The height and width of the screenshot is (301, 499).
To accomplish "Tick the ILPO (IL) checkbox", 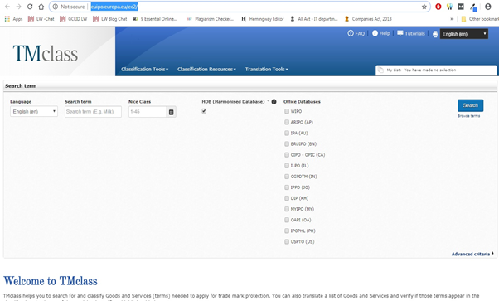I will coord(287,165).
